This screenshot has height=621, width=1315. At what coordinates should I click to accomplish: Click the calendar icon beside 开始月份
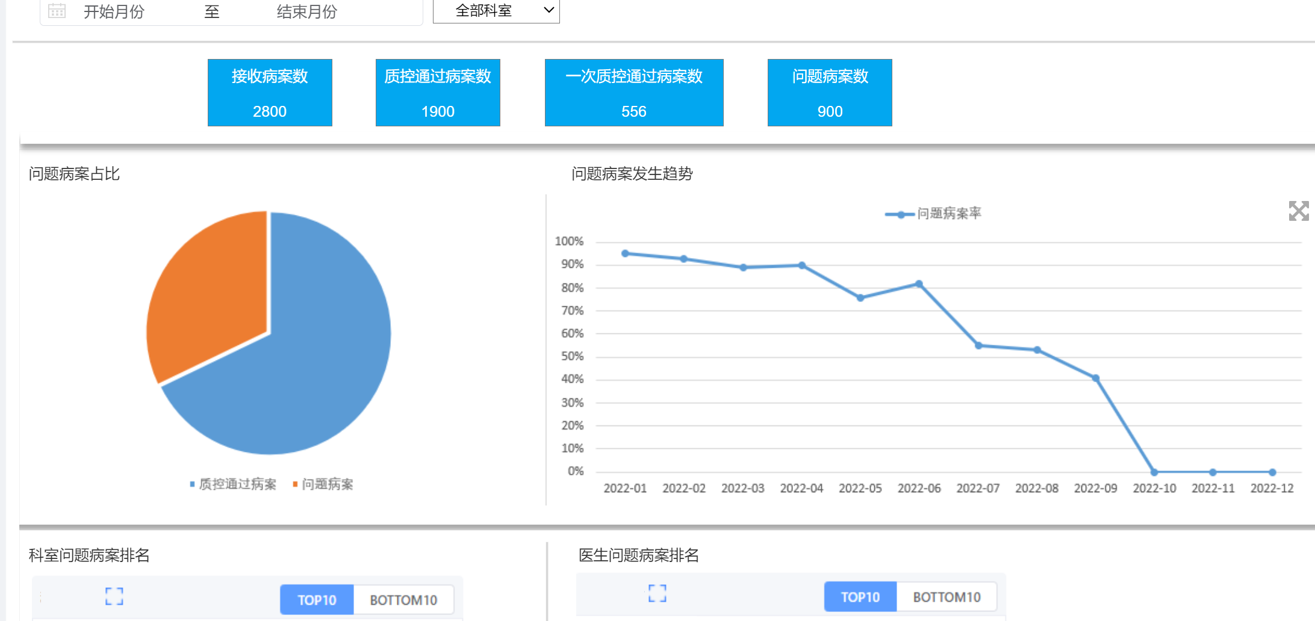[57, 11]
